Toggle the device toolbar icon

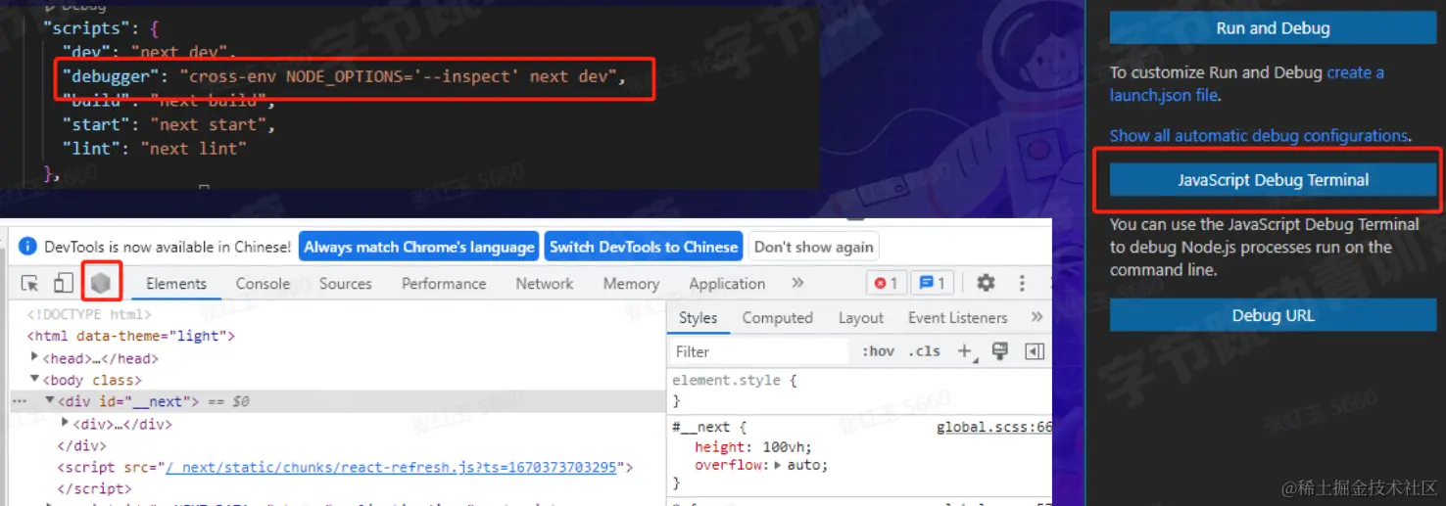tap(63, 284)
